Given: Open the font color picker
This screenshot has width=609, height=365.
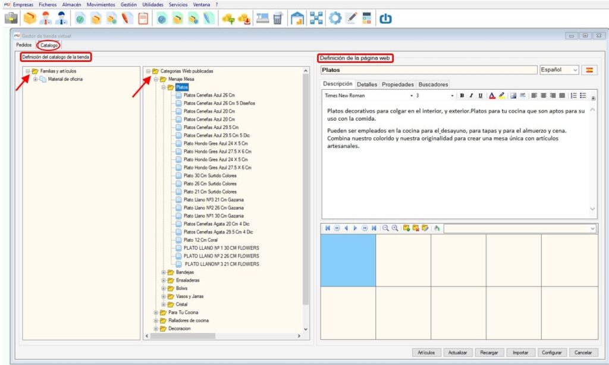Looking at the screenshot, I should click(x=492, y=96).
